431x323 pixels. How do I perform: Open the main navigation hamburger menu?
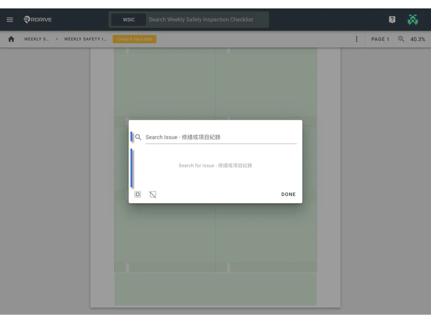point(10,19)
